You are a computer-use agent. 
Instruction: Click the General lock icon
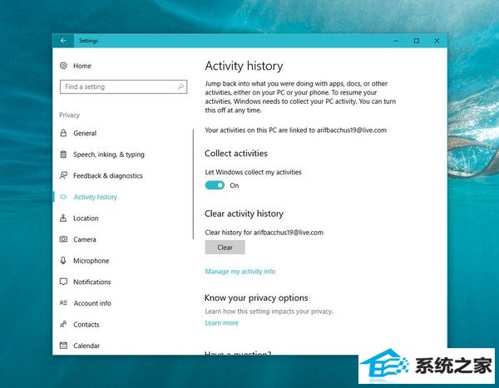pyautogui.click(x=63, y=133)
